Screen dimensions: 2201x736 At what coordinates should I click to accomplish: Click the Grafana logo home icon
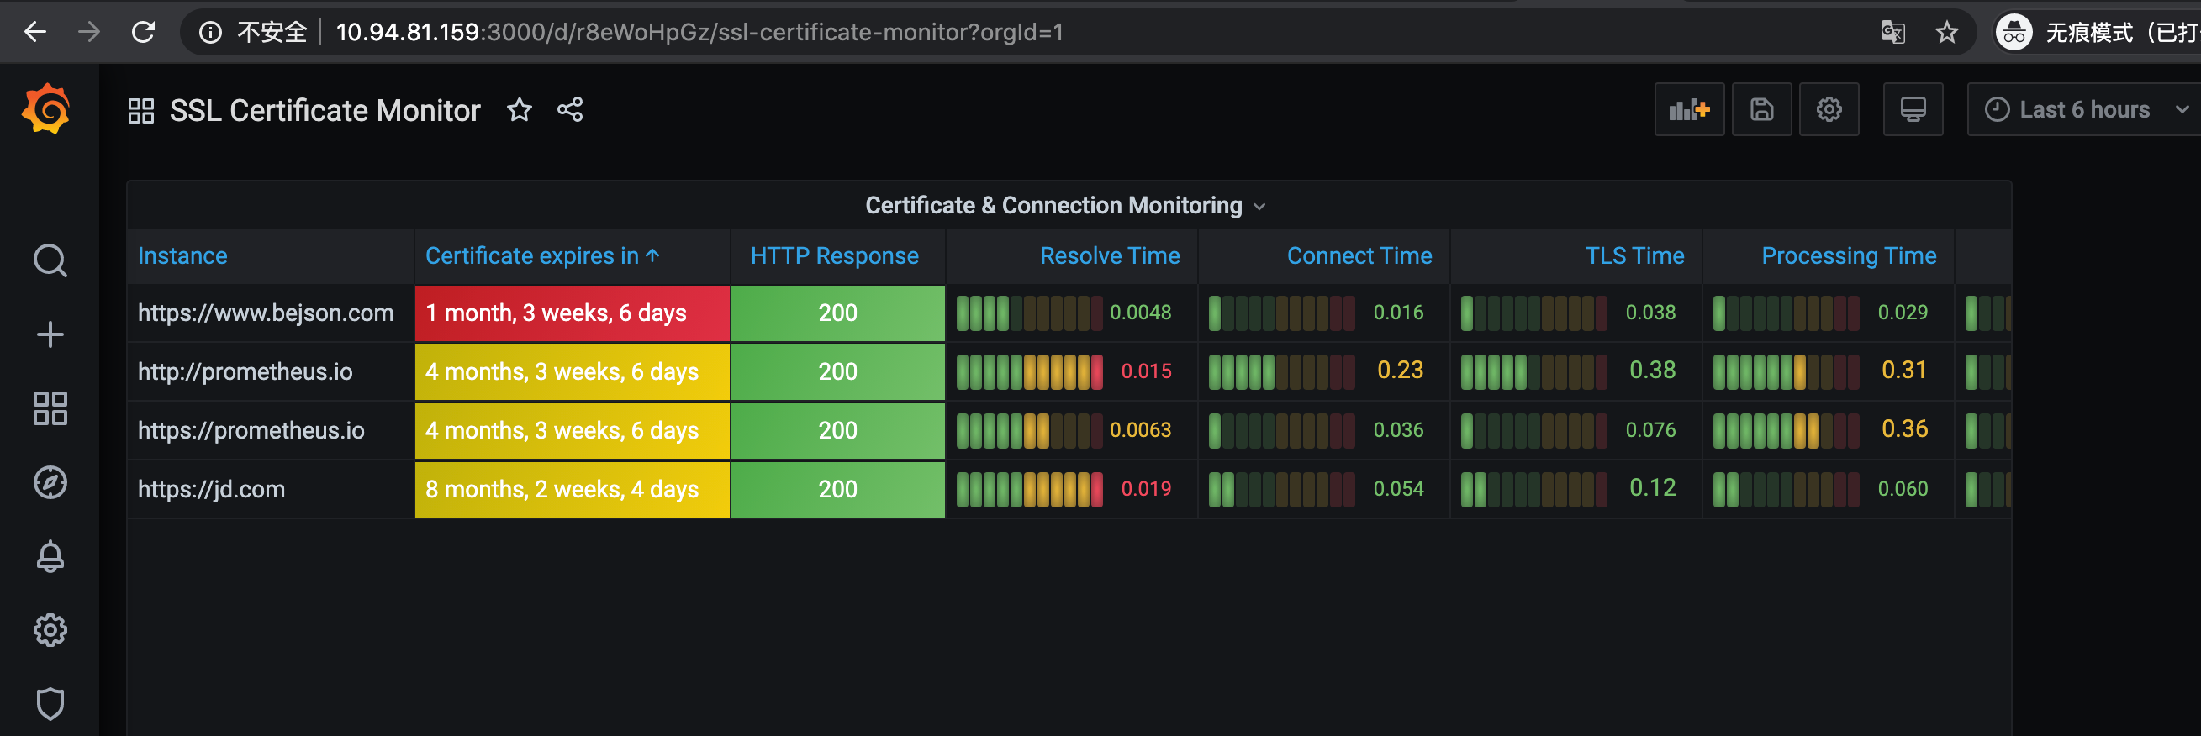(x=46, y=109)
